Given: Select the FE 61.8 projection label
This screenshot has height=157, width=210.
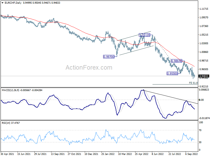Looking at the screenshot, I should point(193,83).
